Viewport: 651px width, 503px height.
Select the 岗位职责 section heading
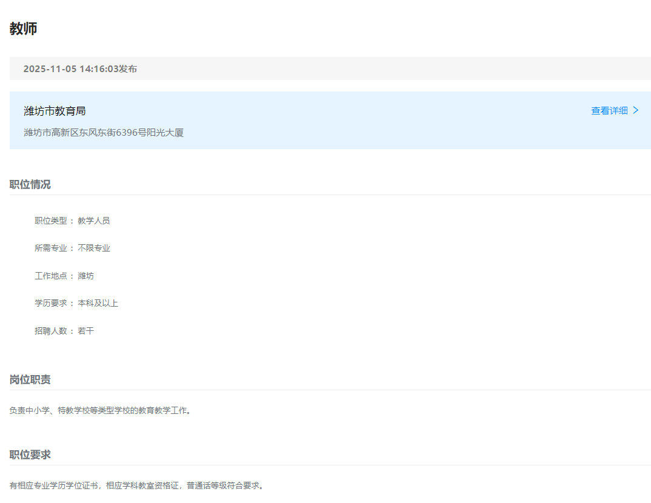pos(30,379)
